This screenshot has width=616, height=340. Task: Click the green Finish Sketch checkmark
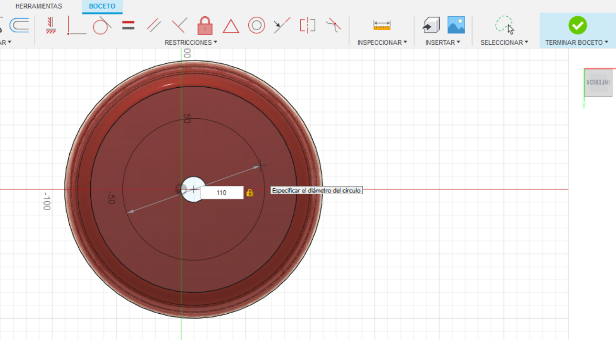click(577, 25)
